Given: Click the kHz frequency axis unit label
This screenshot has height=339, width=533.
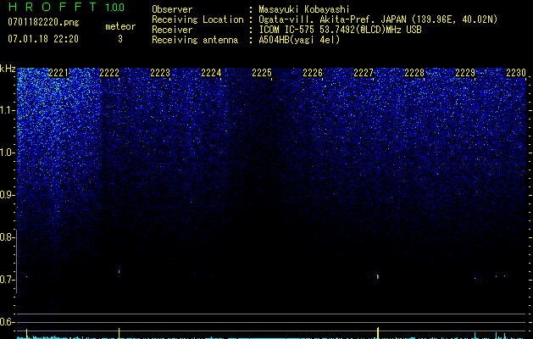Looking at the screenshot, I should click(x=8, y=69).
